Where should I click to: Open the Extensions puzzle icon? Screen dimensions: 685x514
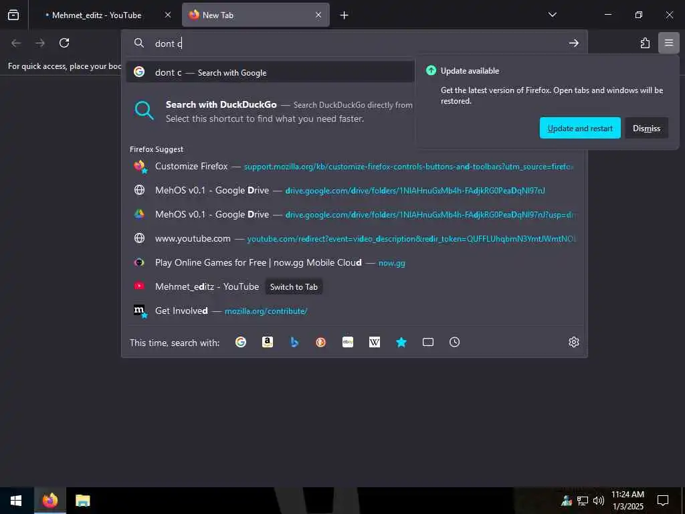tap(645, 43)
